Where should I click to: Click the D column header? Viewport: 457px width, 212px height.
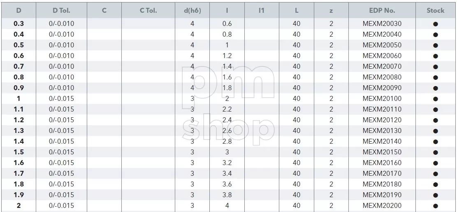tap(19, 11)
